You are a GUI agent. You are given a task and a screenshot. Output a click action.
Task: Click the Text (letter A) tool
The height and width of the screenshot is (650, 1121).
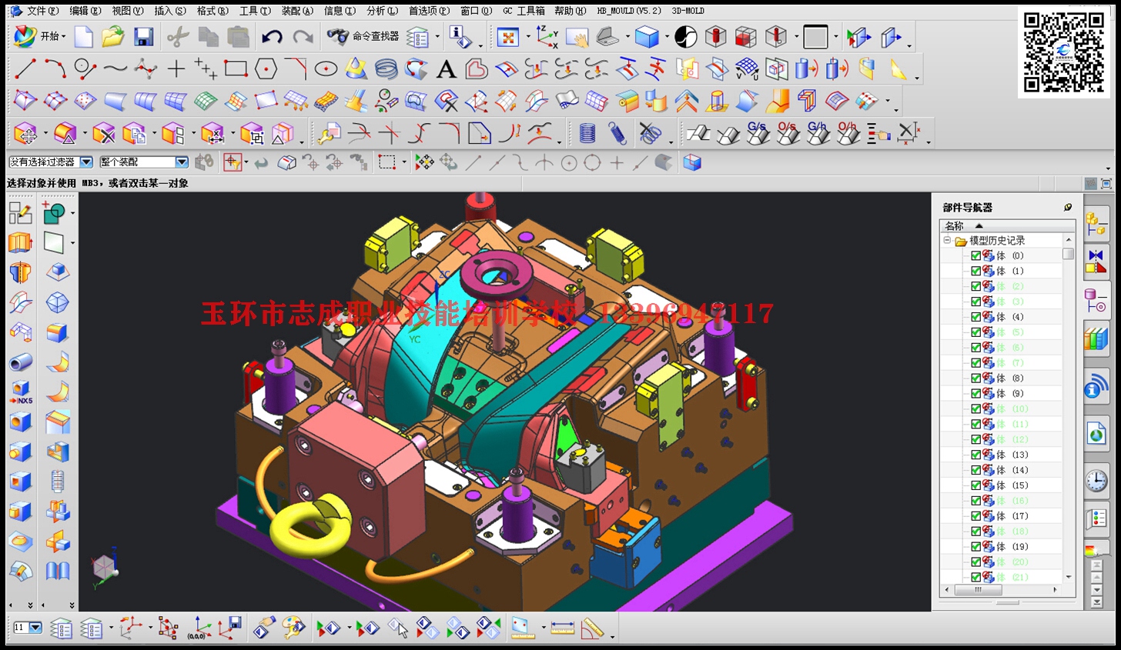tap(446, 69)
